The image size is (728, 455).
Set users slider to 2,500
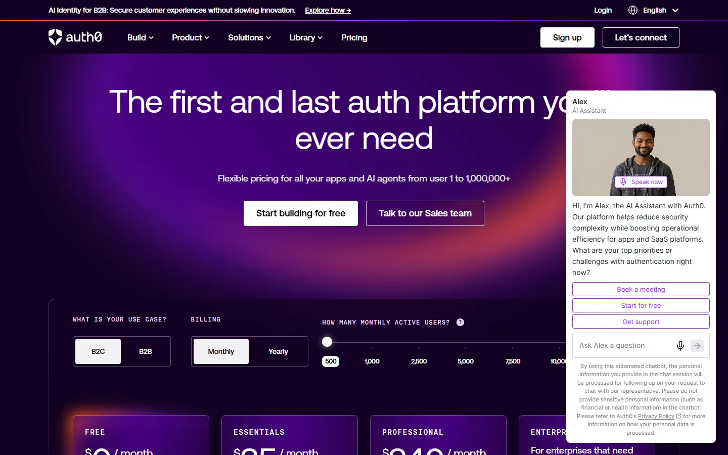[x=419, y=361]
